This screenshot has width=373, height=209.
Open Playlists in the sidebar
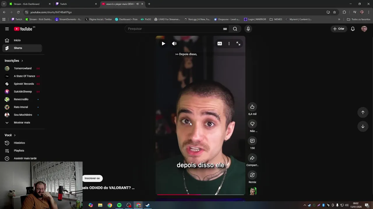pos(22,151)
